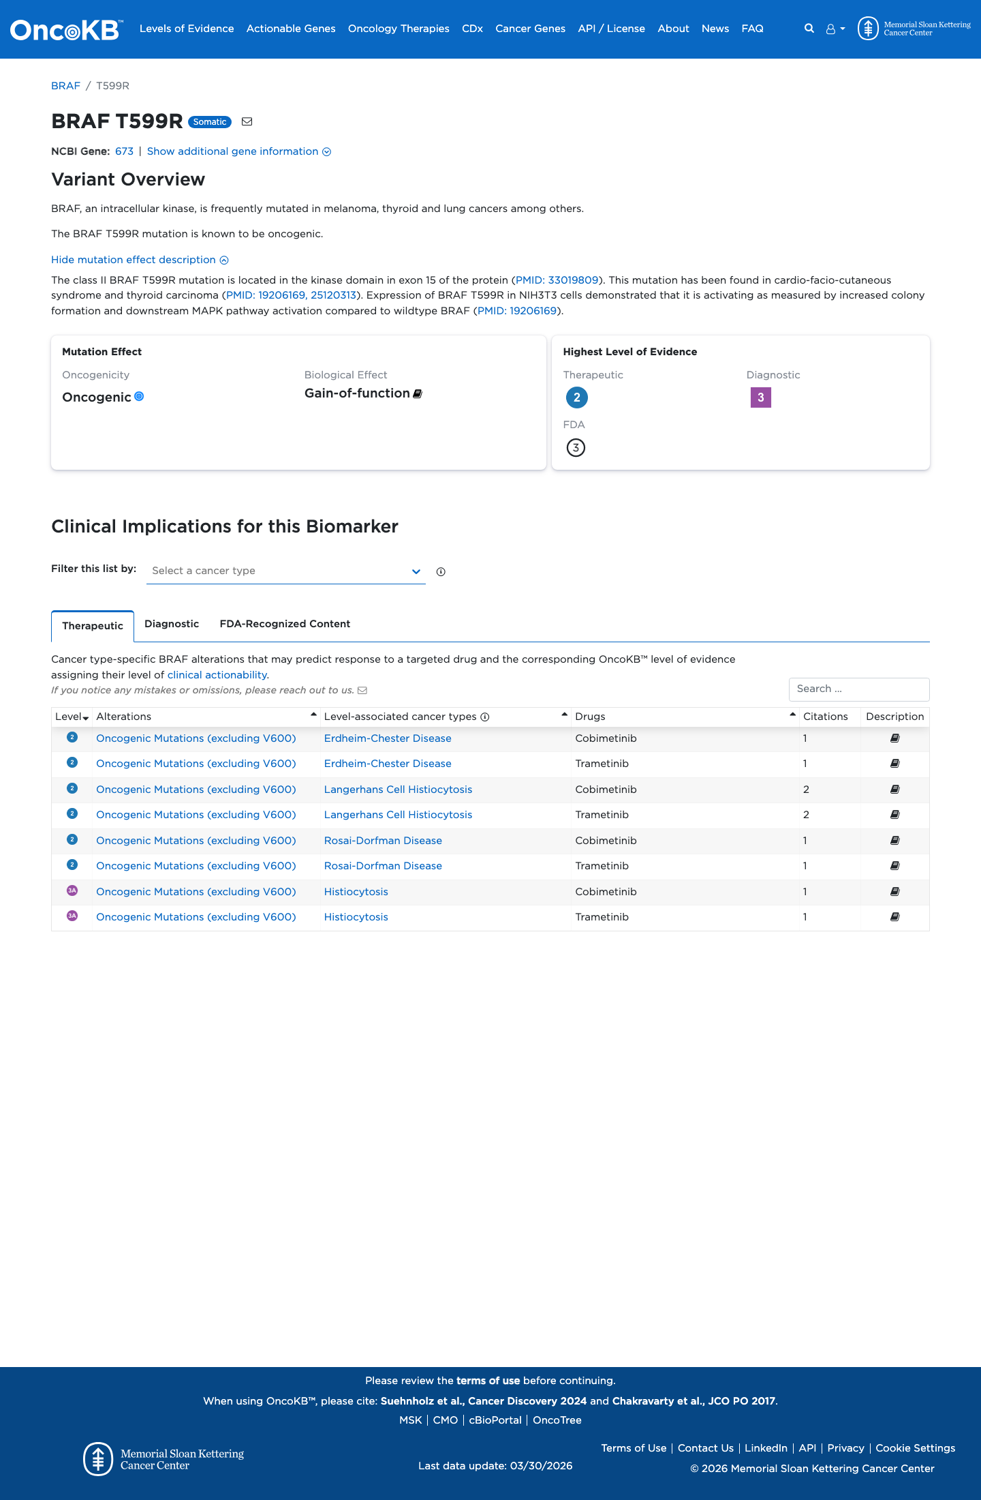Image resolution: width=981 pixels, height=1500 pixels.
Task: Open Levels of Evidence menu item
Action: click(187, 29)
